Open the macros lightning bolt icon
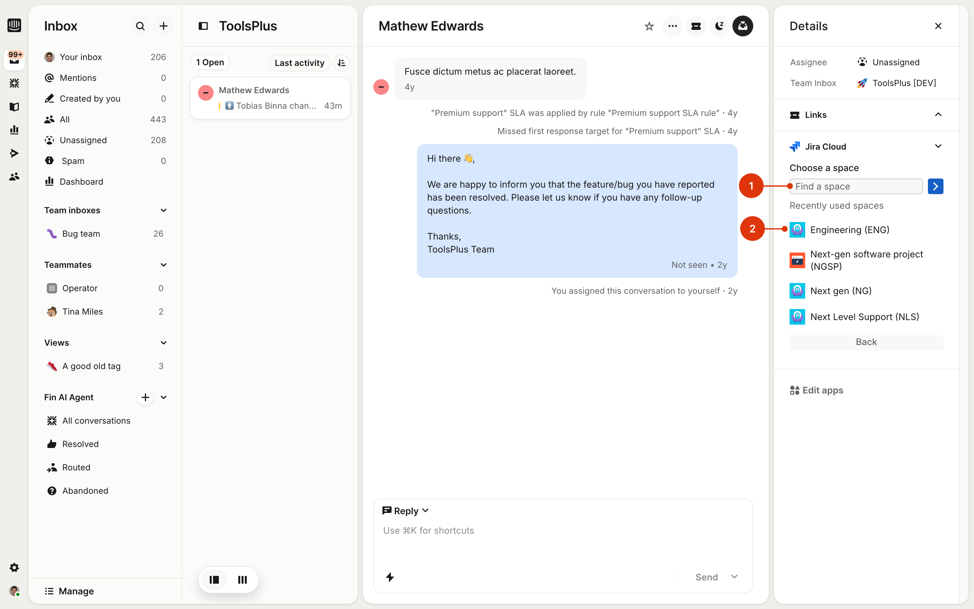 pyautogui.click(x=390, y=577)
